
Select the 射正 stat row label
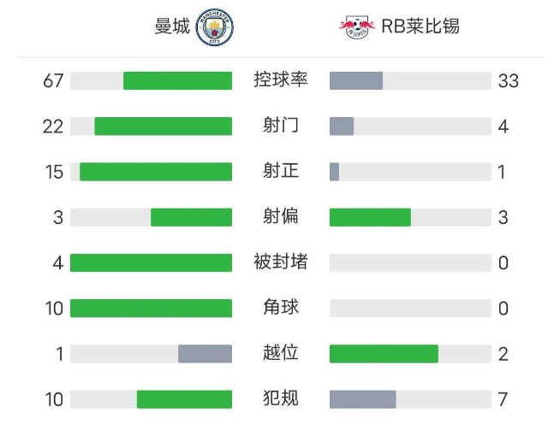281,172
